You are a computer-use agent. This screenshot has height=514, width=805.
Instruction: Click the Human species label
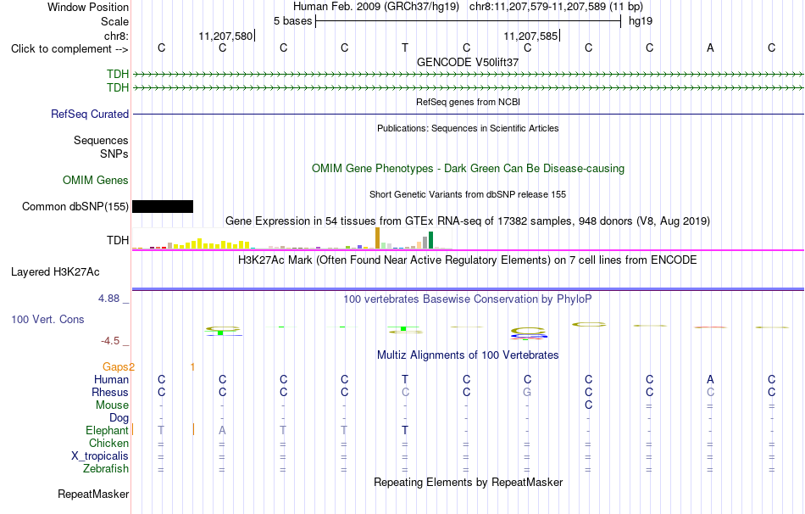click(111, 380)
